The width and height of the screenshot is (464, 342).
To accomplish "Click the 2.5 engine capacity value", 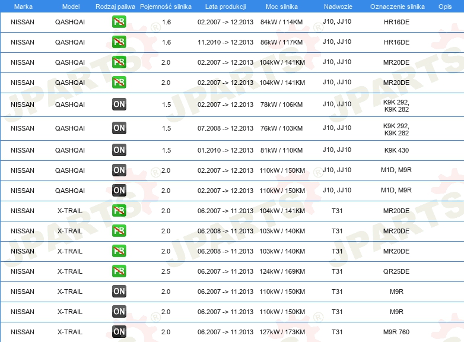I will [166, 271].
